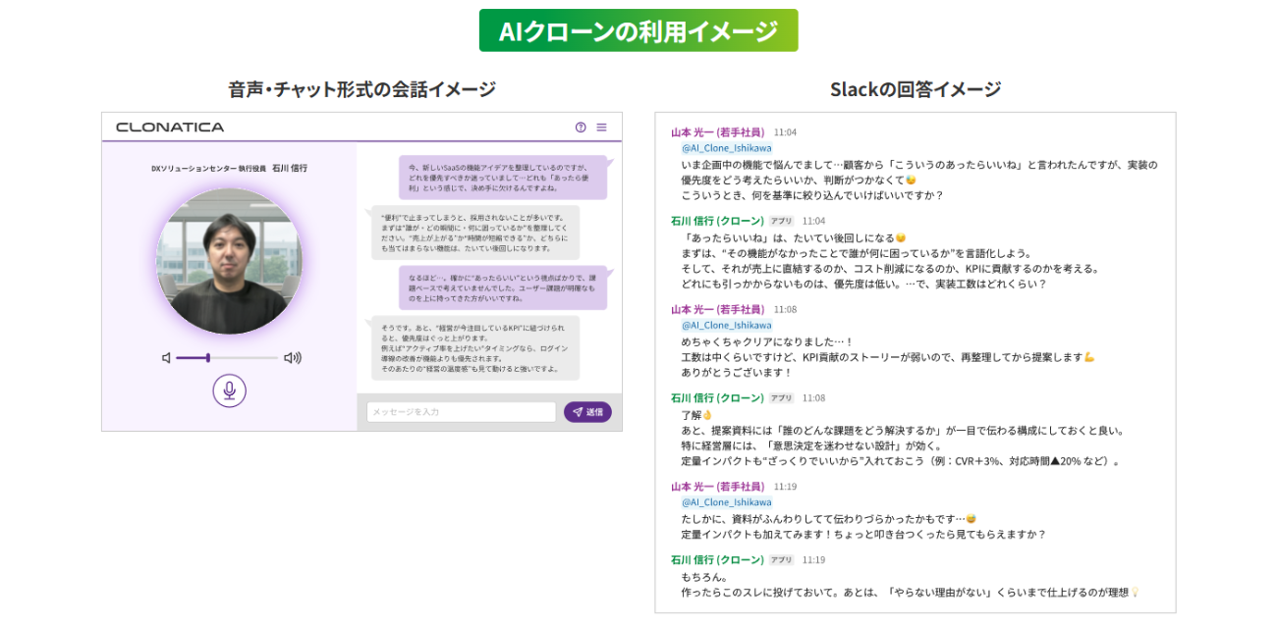Click the アプリ badge on the 11:19 clone reply

pos(781,560)
